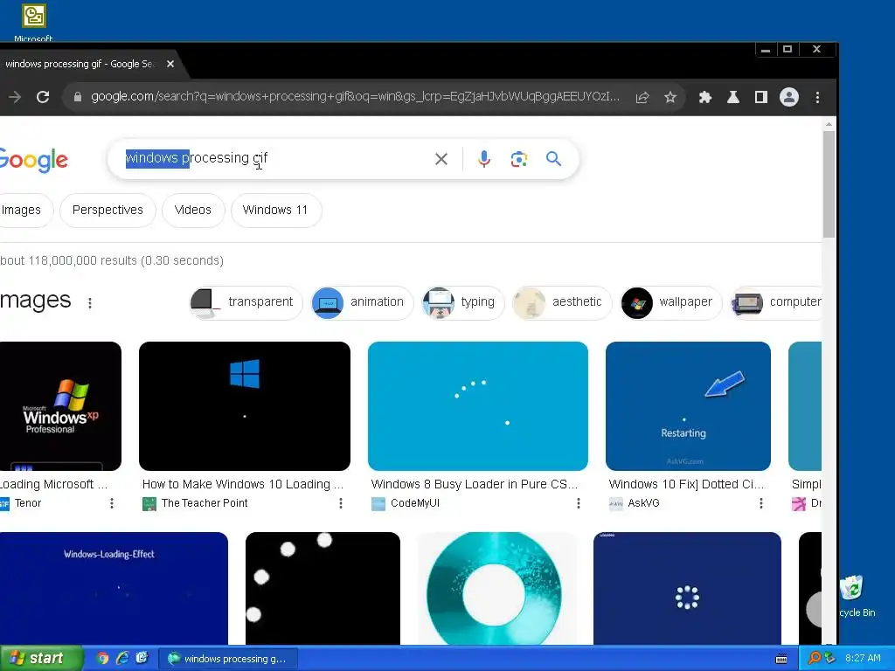The height and width of the screenshot is (671, 895).
Task: Open 'Windows 8 Busy Loader in Pure CS...' link
Action: [475, 484]
